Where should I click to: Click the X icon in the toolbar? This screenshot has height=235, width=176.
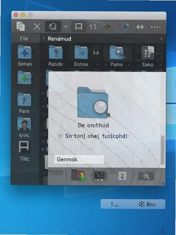pyautogui.click(x=37, y=27)
